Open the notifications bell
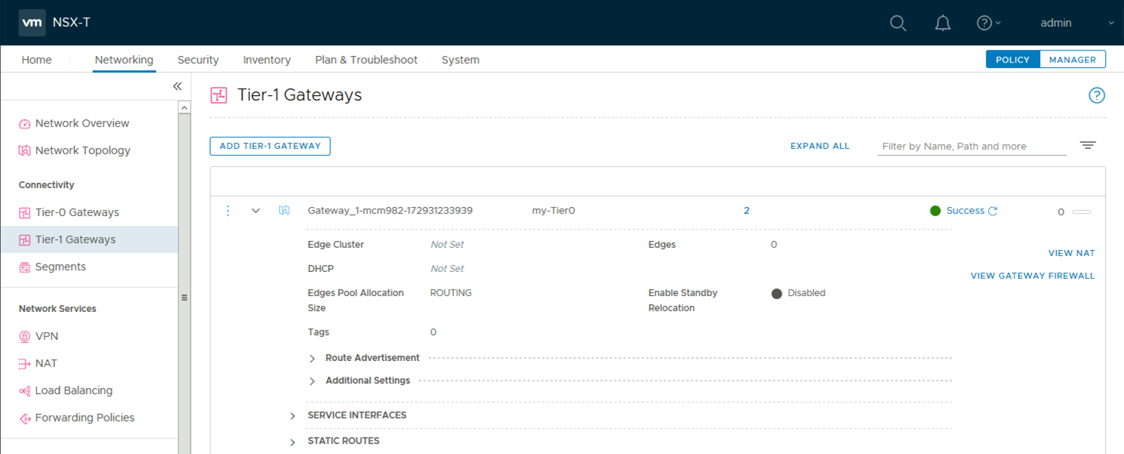This screenshot has width=1124, height=454. coord(943,23)
